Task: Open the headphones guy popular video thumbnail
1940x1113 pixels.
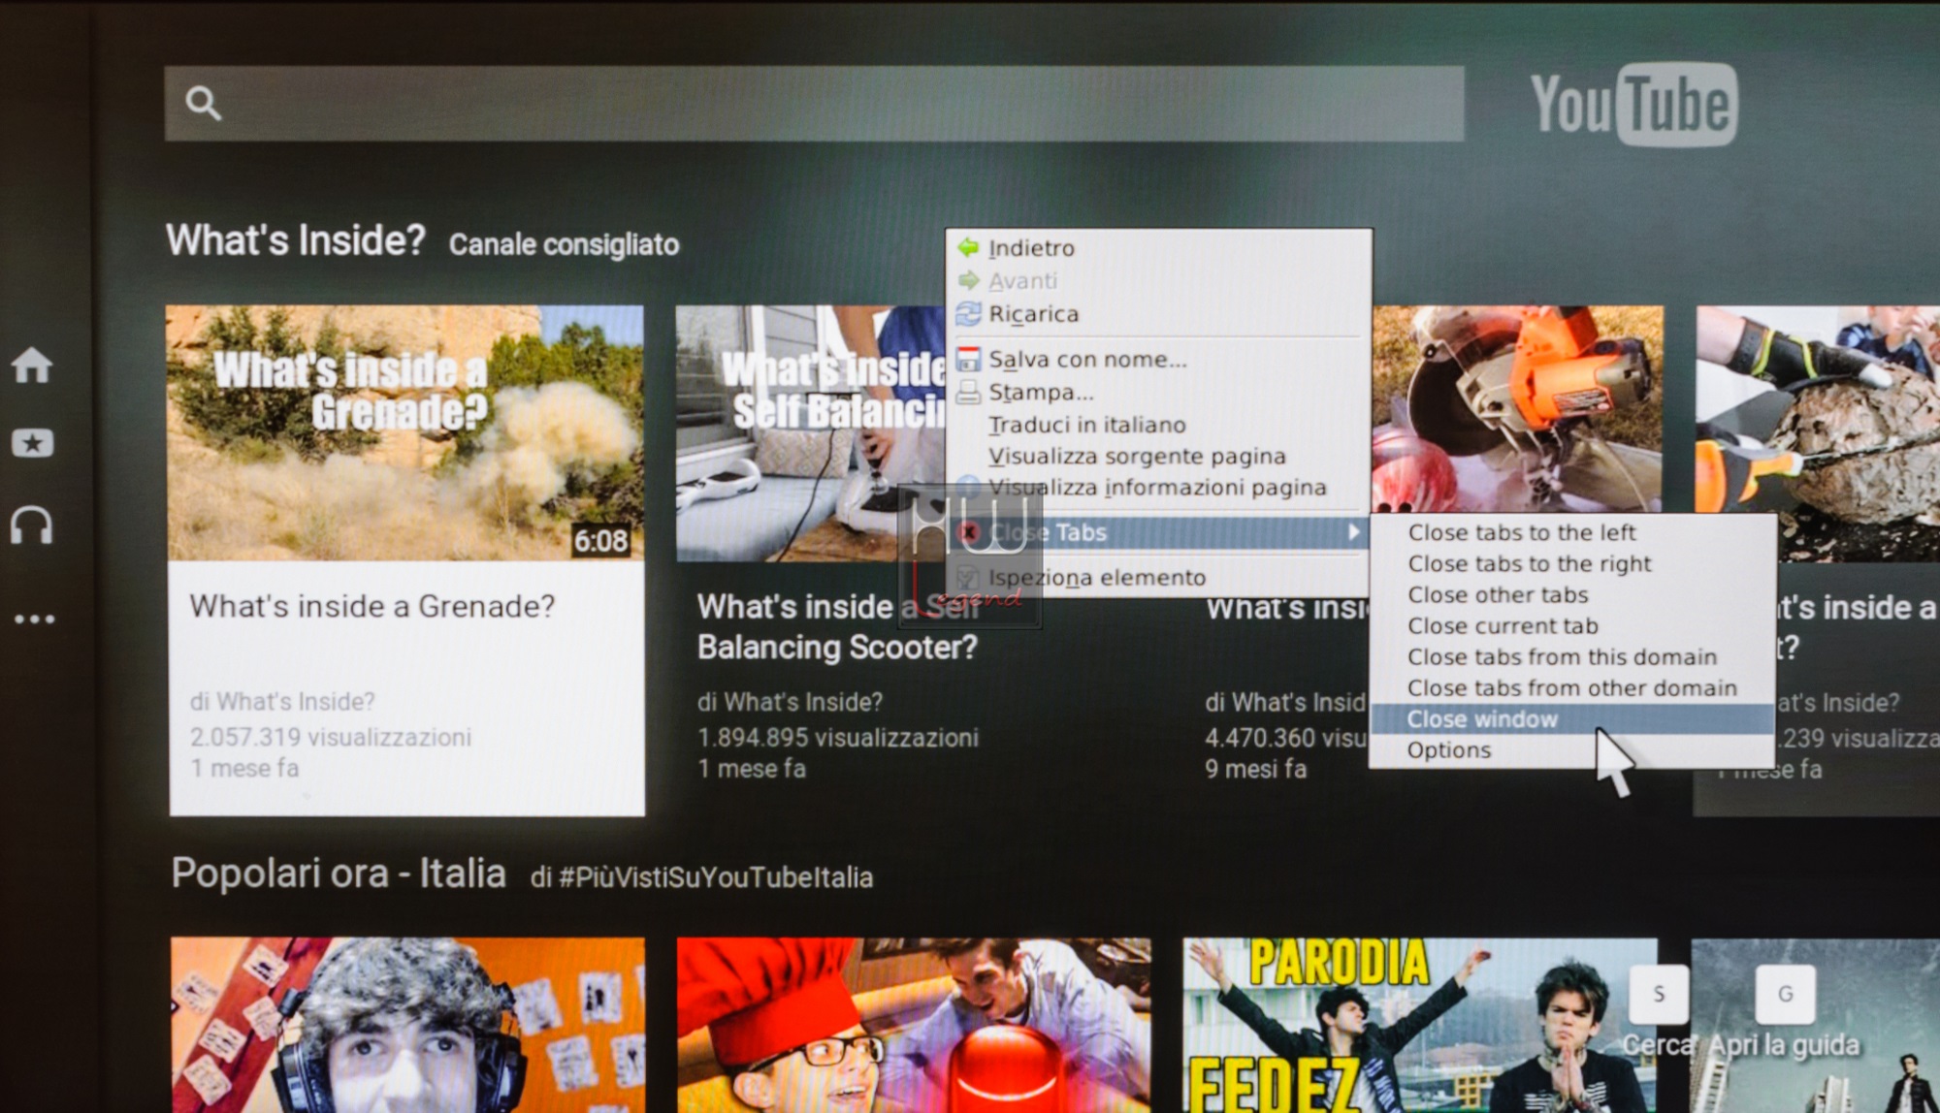Action: pyautogui.click(x=407, y=1025)
